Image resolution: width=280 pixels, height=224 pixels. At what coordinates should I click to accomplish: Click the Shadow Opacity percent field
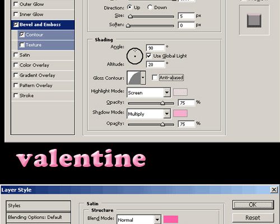click(x=186, y=124)
